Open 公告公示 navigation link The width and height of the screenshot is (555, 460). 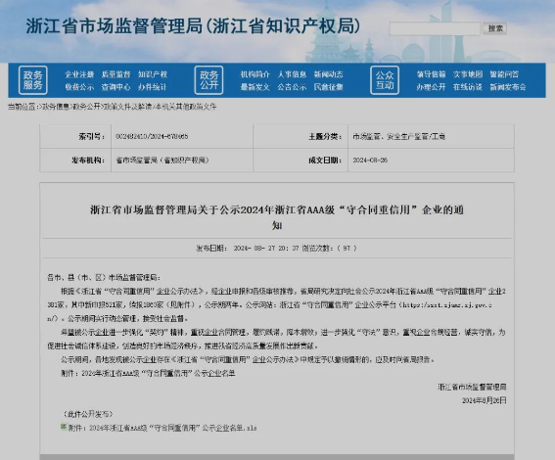[x=292, y=87]
